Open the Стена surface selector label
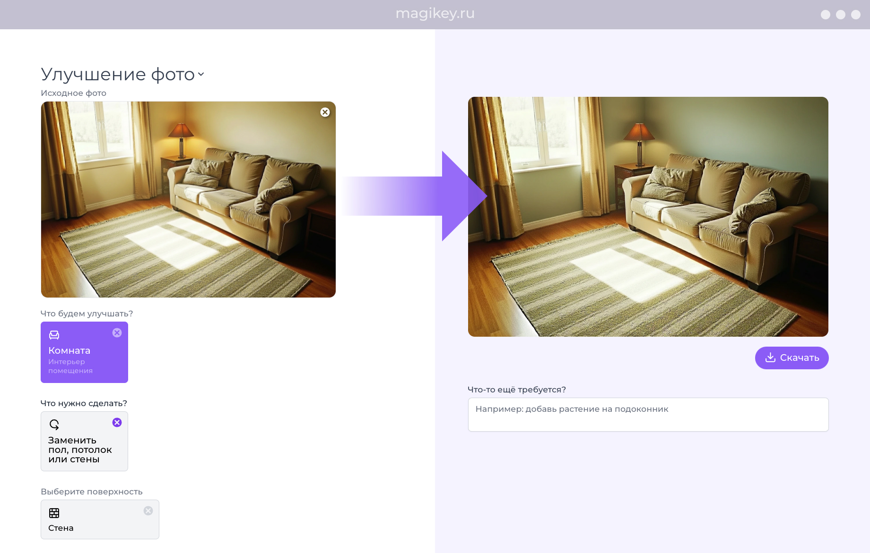The height and width of the screenshot is (553, 870). coord(61,528)
